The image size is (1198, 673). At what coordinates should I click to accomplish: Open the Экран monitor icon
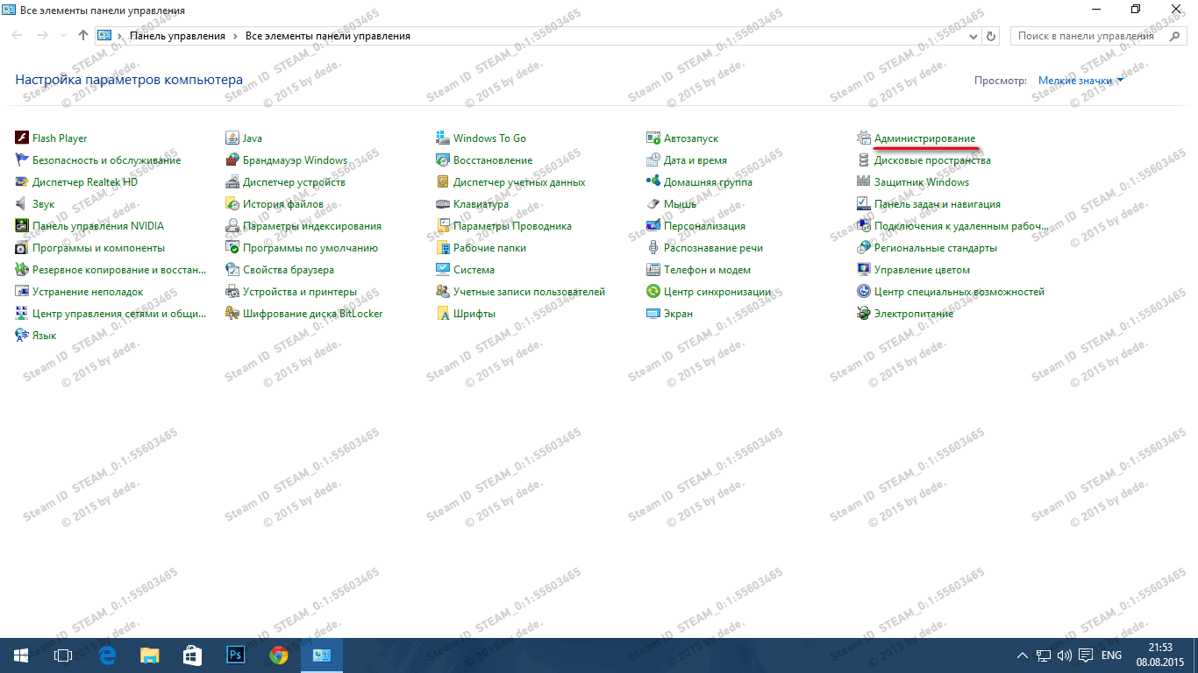(x=653, y=314)
